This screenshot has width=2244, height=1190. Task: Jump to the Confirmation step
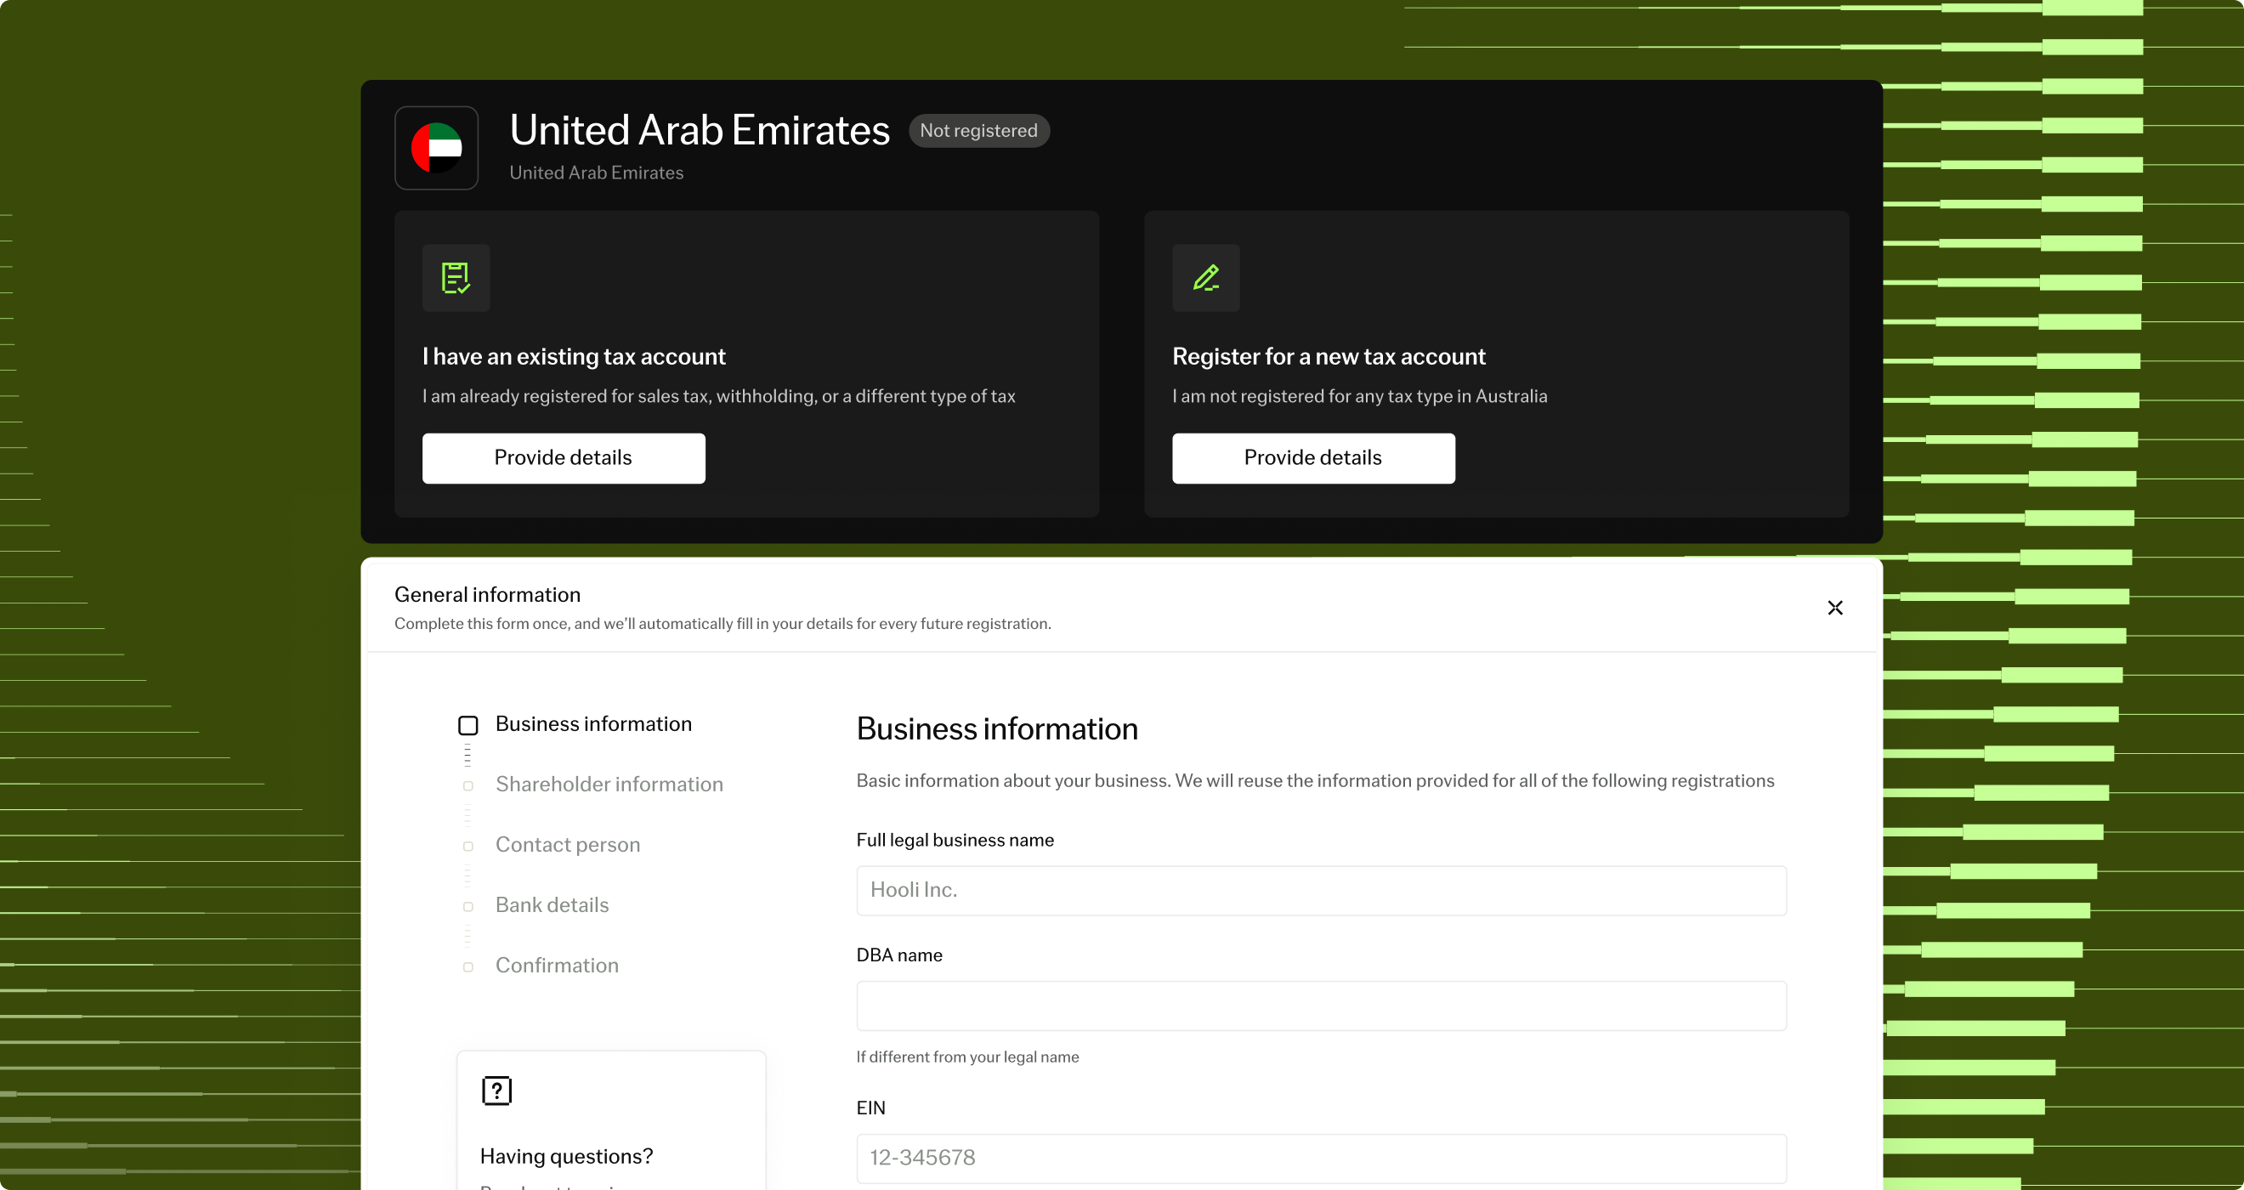pos(557,966)
